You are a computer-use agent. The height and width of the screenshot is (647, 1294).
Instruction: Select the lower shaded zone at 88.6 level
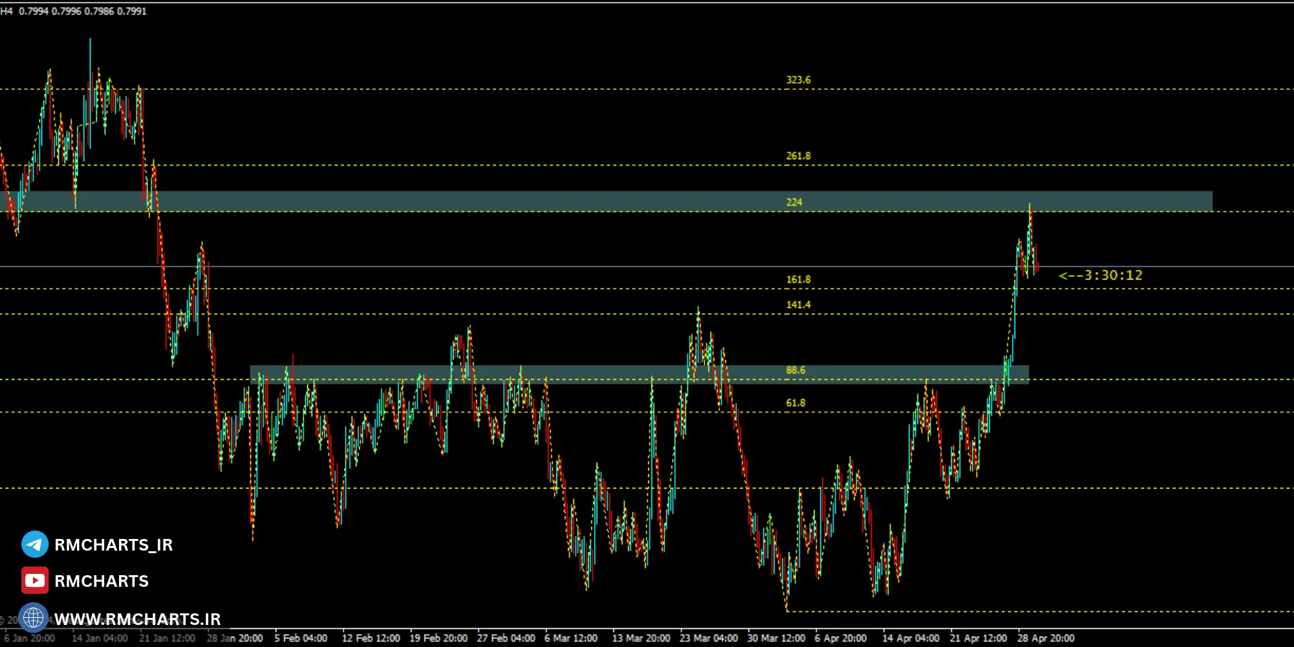point(639,375)
